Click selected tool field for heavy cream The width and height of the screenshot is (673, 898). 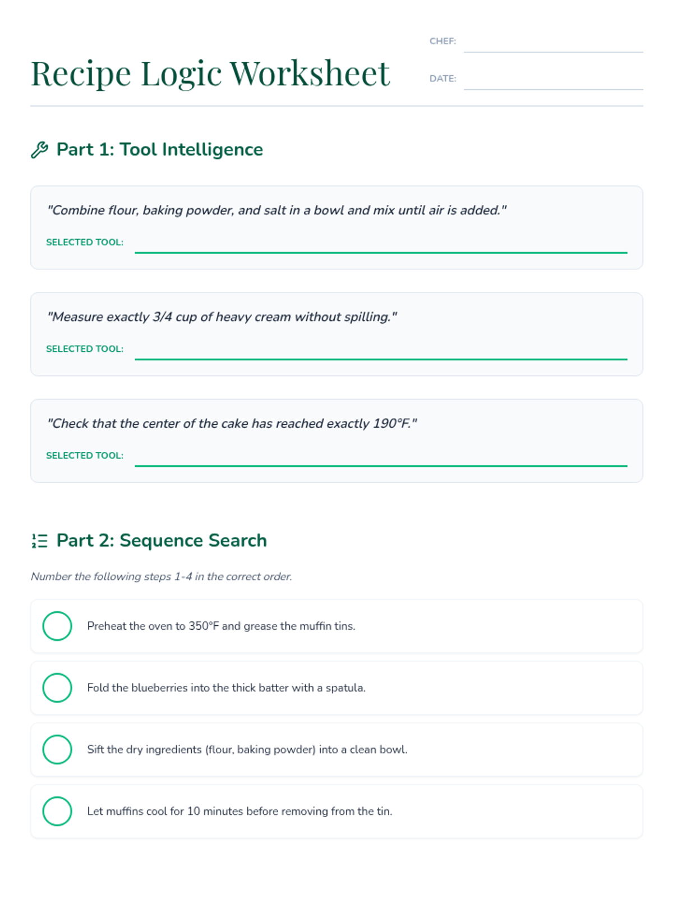(380, 350)
